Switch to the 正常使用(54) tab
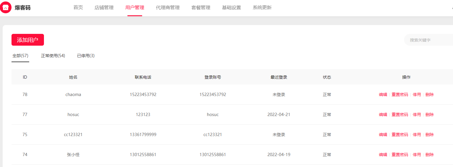 tap(53, 56)
